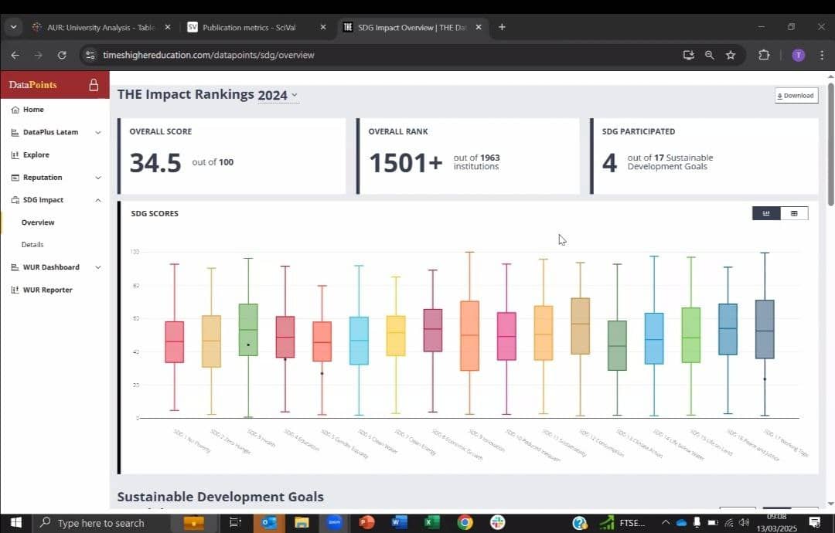Switch to Publication metrics - SciVal tab
835x533 pixels.
coord(249,27)
